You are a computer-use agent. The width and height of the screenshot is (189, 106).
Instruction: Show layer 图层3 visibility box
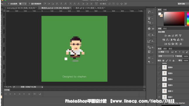click(x=159, y=85)
